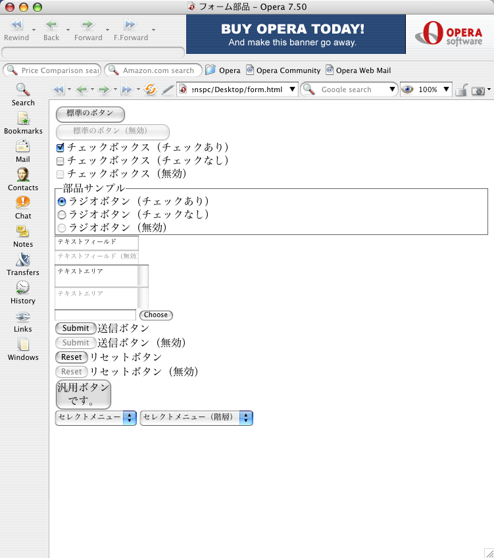Open the Chat panel
This screenshot has height=558, width=494.
[x=23, y=208]
